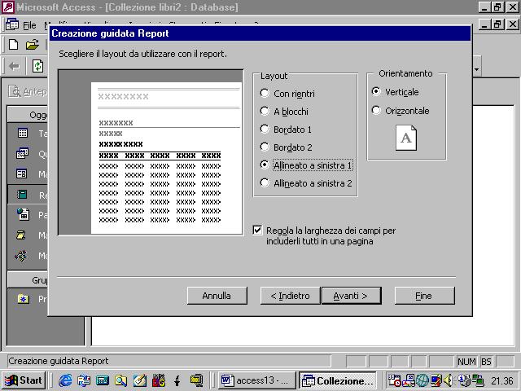Click the New database toolbar icon
Screen dimensions: 521x391
pos(13,45)
